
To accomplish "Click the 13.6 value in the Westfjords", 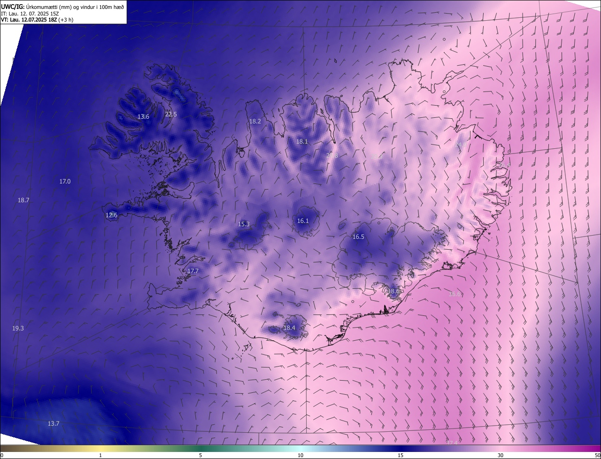I will click(x=143, y=117).
